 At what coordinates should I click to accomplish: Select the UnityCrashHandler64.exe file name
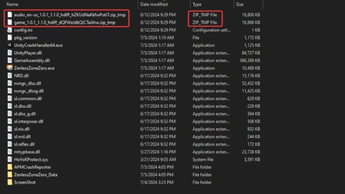click(38, 45)
